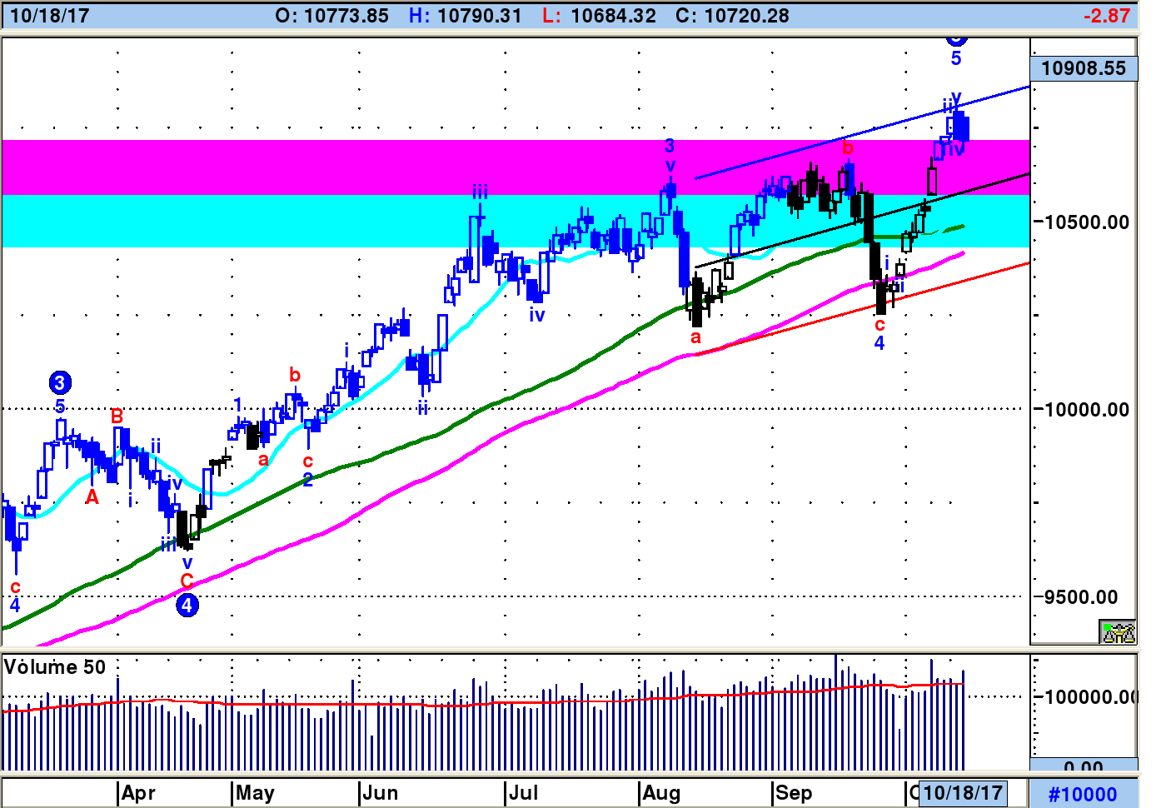Click the 10/18/17 date in header bar
This screenshot has height=808, width=1166.
coord(49,16)
